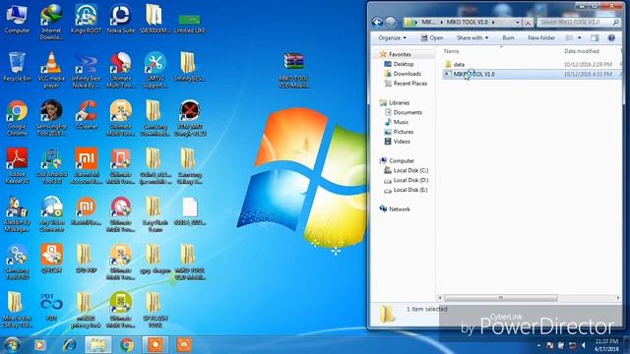The height and width of the screenshot is (354, 630).
Task: Click the Open button in Explorer toolbar
Action: (x=432, y=37)
